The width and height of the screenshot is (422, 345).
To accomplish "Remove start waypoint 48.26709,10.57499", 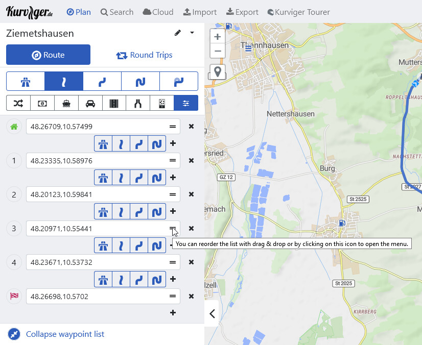I will click(192, 127).
